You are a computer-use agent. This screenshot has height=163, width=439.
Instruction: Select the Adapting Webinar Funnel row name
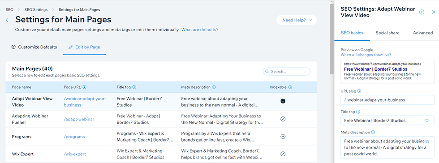tap(30, 119)
